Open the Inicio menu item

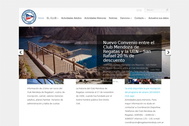[x=41, y=18]
